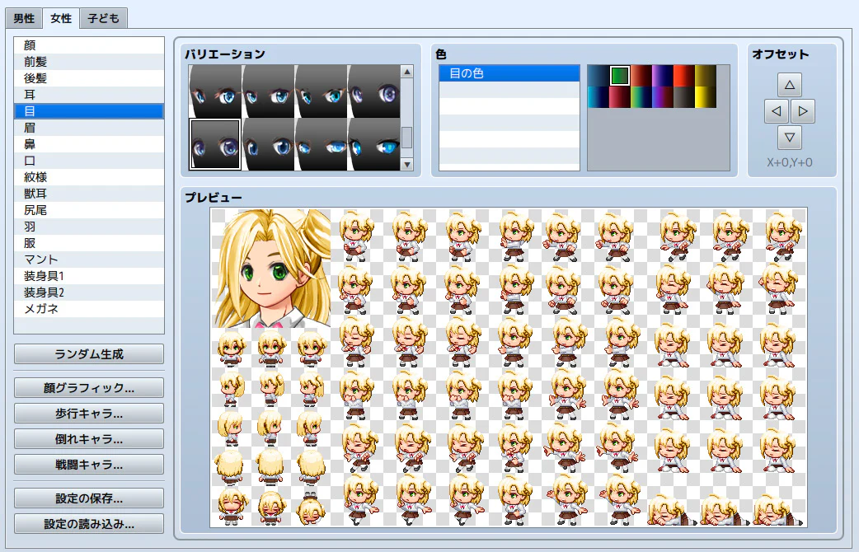Viewport: 859px width, 552px height.
Task: Pick the violet-to-navy swatch in the top row
Action: tap(662, 76)
